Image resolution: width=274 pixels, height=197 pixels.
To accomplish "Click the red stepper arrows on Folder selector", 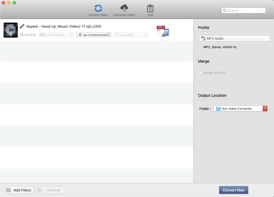I will tap(265, 109).
